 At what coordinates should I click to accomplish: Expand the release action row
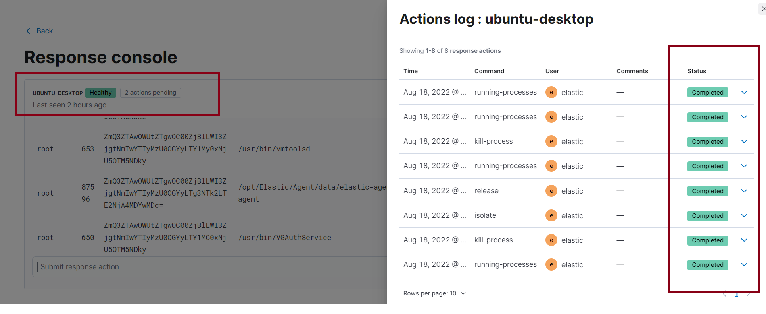pyautogui.click(x=744, y=191)
